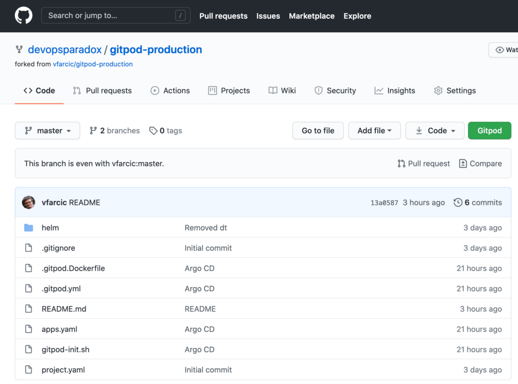Click the tag icon next to 0 tags
The width and height of the screenshot is (518, 384).
click(x=153, y=131)
